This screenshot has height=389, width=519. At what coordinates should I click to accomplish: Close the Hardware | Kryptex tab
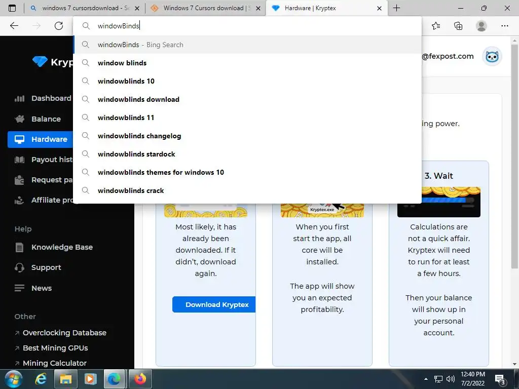(379, 8)
